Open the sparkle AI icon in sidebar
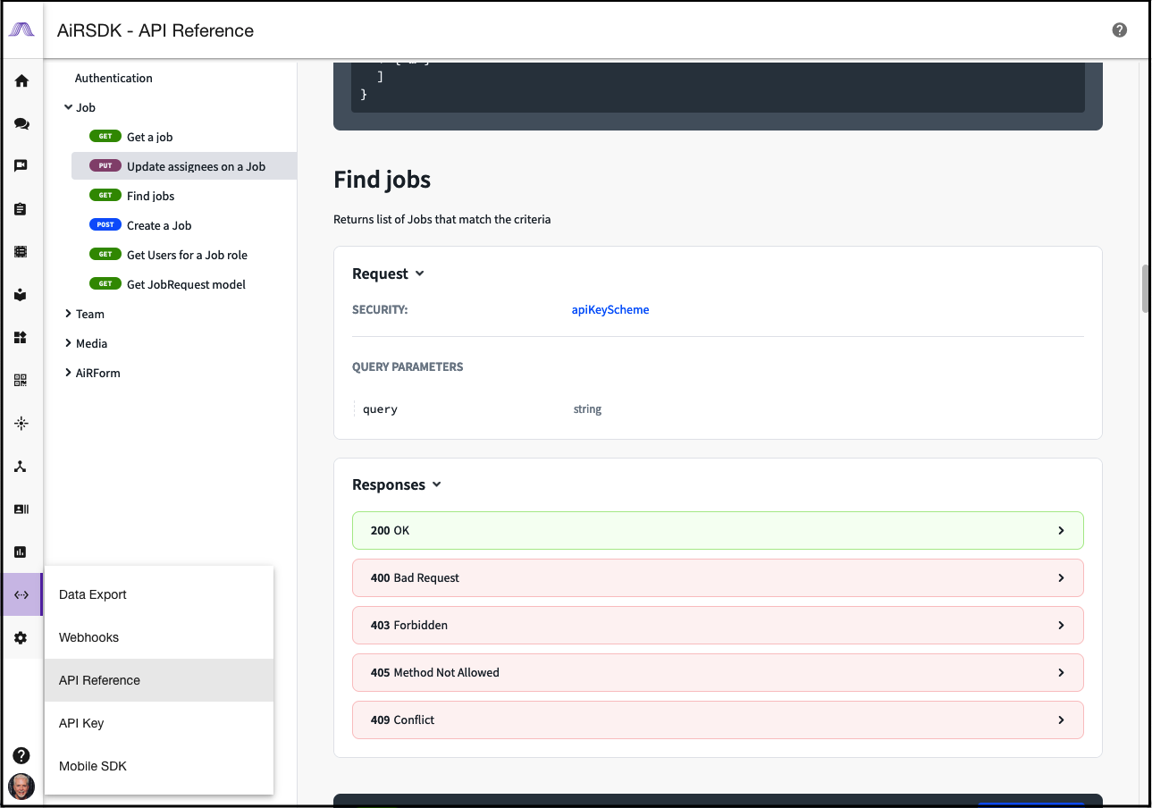 21,424
